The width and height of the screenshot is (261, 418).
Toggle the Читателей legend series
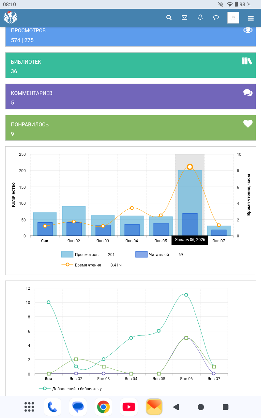[x=159, y=255]
